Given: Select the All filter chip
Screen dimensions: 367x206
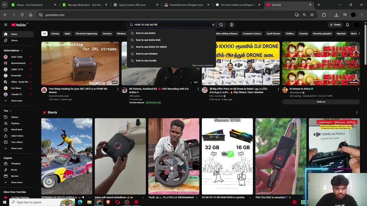Looking at the screenshot, I should (x=44, y=33).
